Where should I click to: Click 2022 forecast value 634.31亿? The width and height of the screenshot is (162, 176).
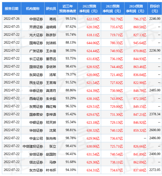coord(93,170)
